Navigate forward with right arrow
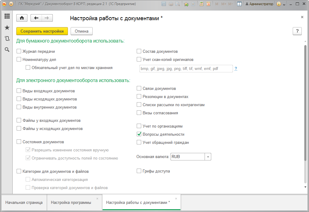Screen dimensions: 309x212 (47, 18)
